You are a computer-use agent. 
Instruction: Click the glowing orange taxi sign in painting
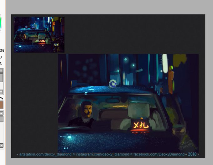[141, 125]
